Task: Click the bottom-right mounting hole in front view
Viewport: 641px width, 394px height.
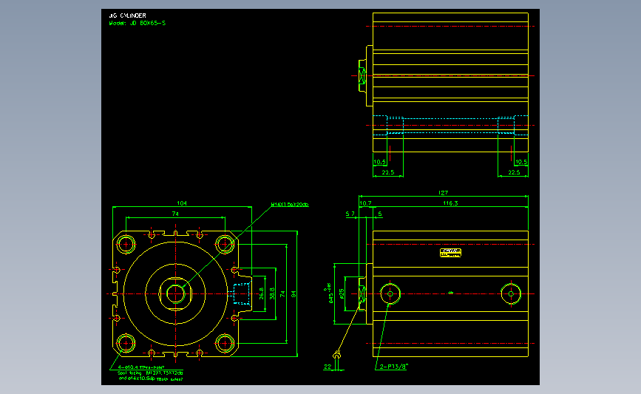Action: [x=225, y=343]
